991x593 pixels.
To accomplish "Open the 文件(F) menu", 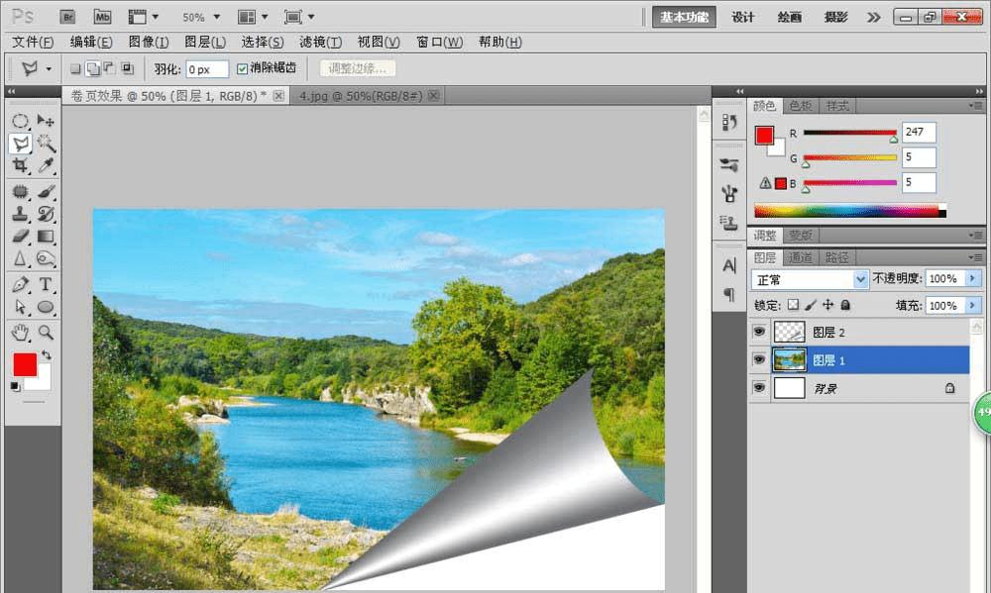I will [x=33, y=43].
